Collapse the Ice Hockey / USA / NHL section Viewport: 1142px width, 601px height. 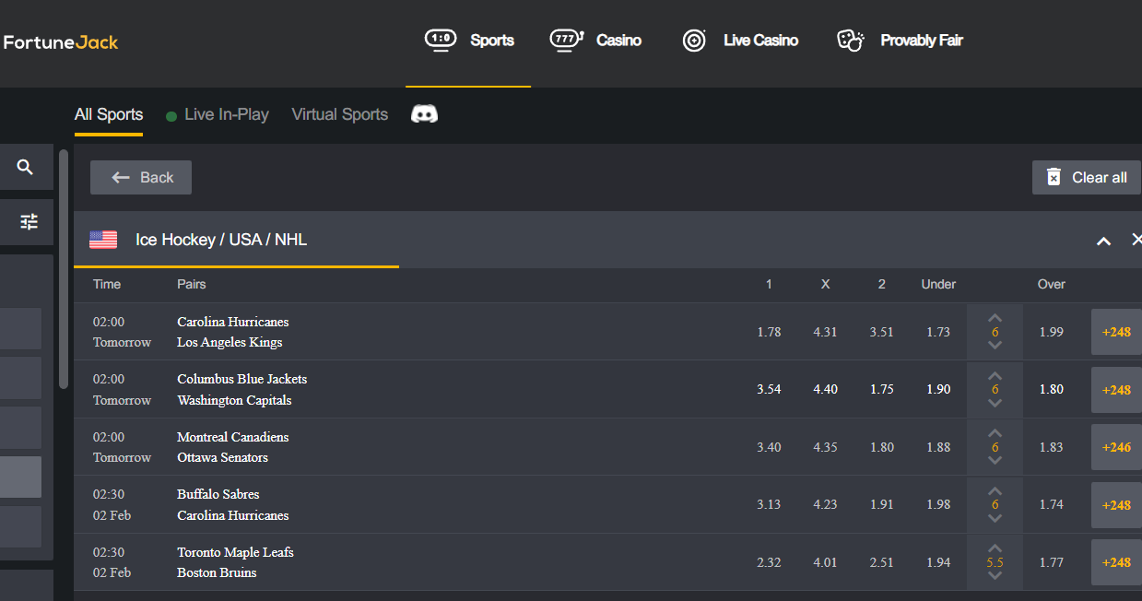coord(1103,241)
